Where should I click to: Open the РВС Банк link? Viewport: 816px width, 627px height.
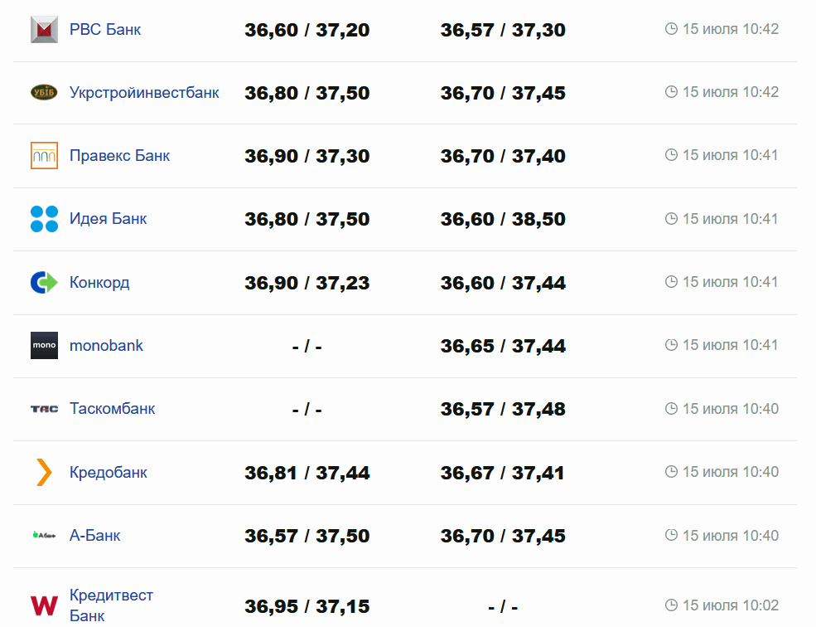click(105, 30)
